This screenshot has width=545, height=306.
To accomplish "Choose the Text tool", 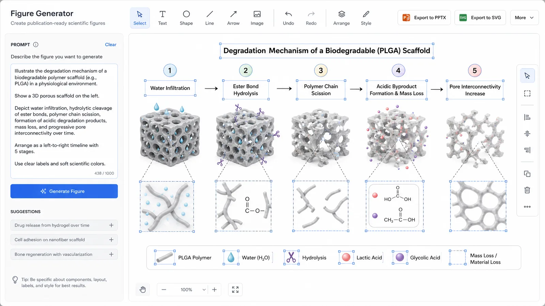I will click(162, 18).
